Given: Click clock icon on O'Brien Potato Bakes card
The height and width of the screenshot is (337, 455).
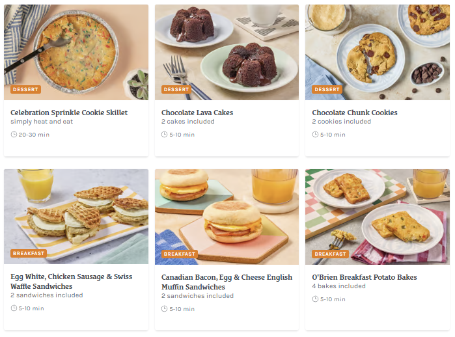Looking at the screenshot, I should [316, 299].
